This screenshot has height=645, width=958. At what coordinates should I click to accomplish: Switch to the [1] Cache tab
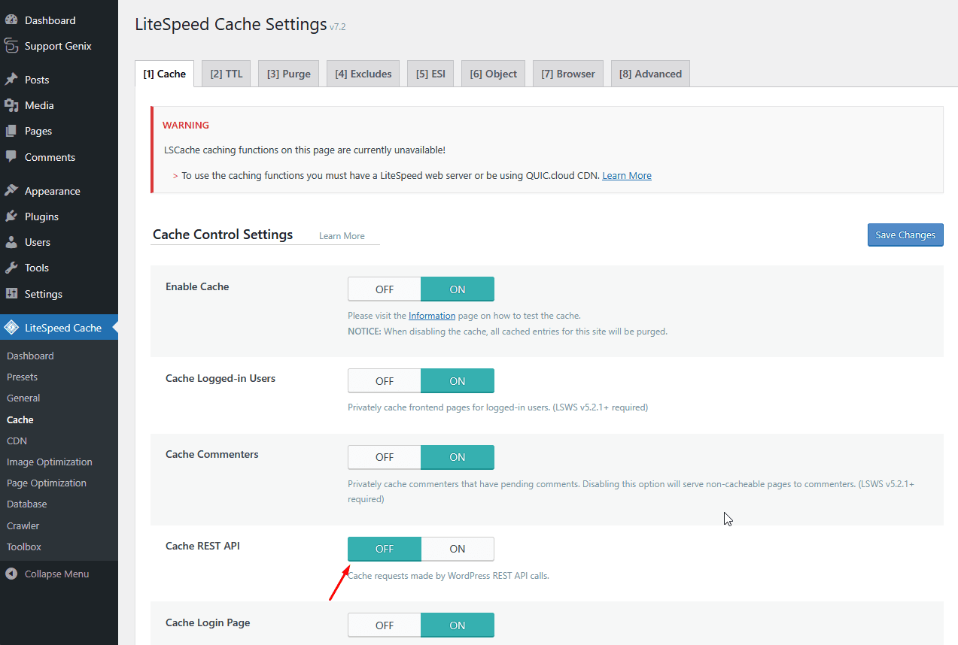[x=165, y=74]
